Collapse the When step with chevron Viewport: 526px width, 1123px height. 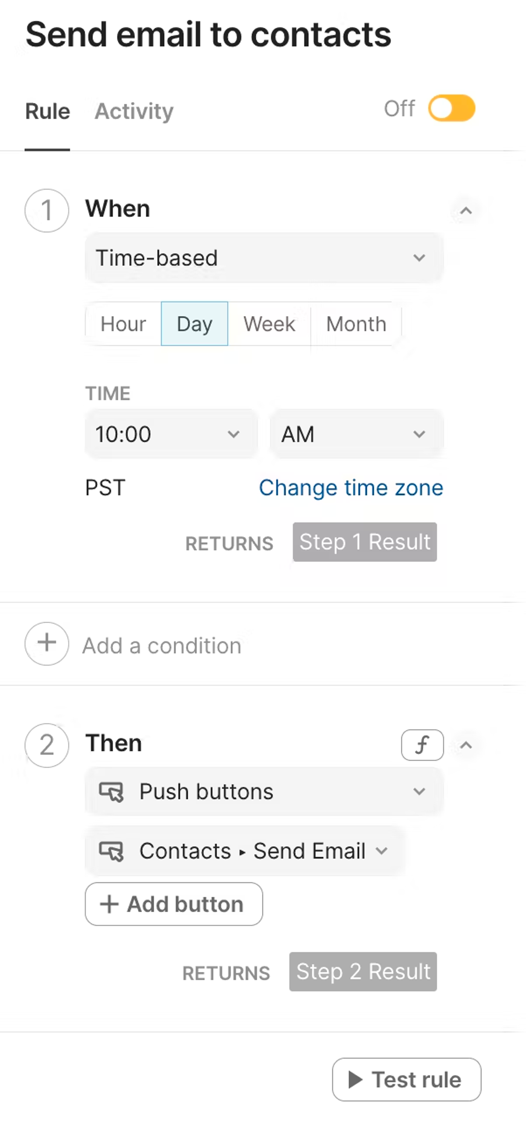pyautogui.click(x=466, y=211)
